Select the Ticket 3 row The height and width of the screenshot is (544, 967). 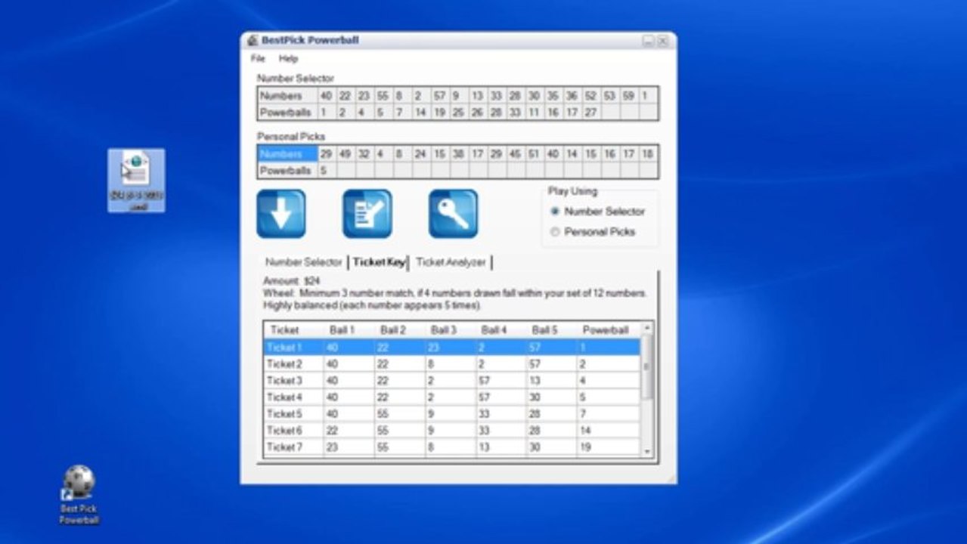point(451,381)
